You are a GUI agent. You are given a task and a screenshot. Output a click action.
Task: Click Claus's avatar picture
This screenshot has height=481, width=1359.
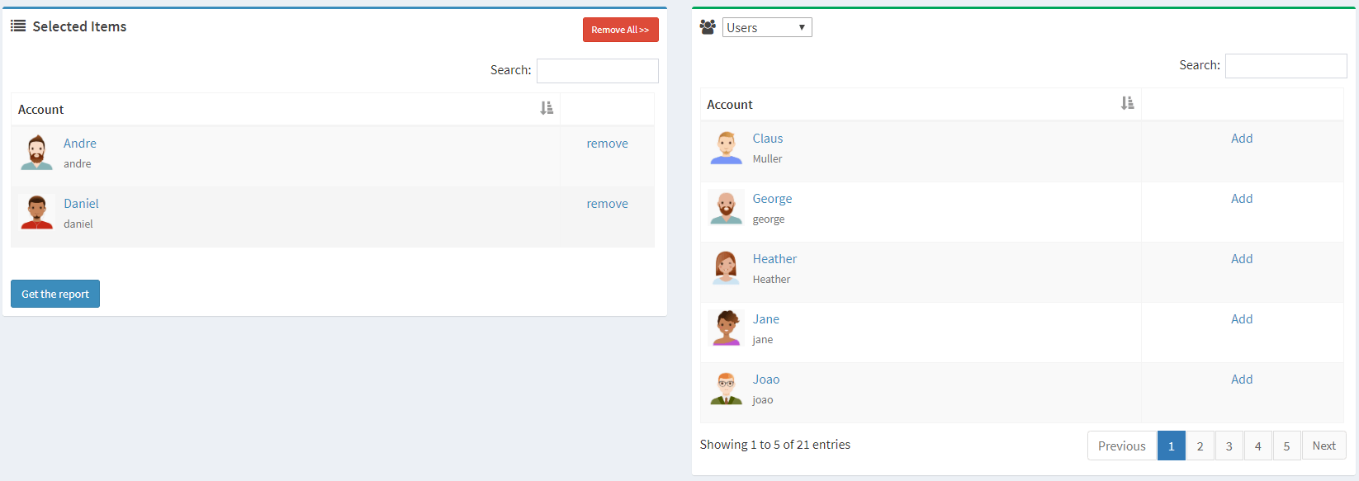tap(726, 148)
